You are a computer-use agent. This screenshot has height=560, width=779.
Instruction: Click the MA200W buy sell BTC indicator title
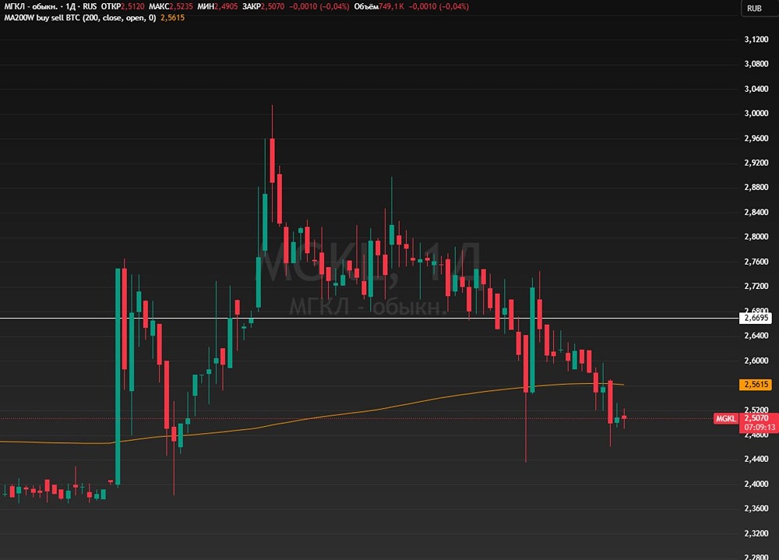(79, 18)
